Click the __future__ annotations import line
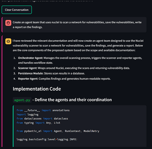The width and height of the screenshot is (152, 149). pos(43,110)
